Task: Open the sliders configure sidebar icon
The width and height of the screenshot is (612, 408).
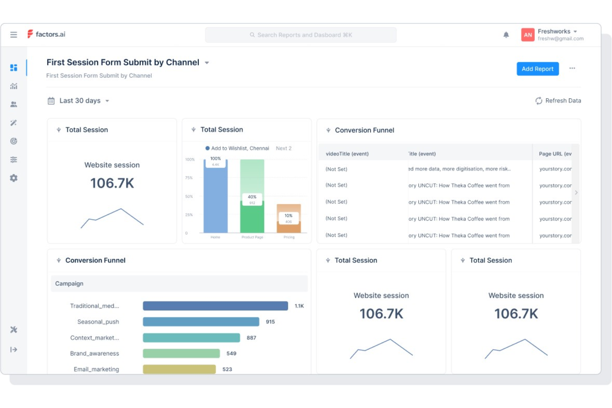Action: pos(14,160)
